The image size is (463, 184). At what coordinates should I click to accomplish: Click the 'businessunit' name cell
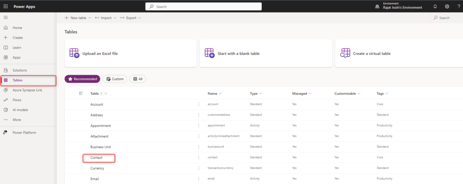pyautogui.click(x=216, y=147)
